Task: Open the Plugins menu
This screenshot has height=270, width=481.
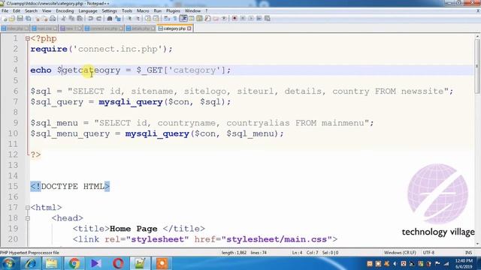Action: coord(173,10)
